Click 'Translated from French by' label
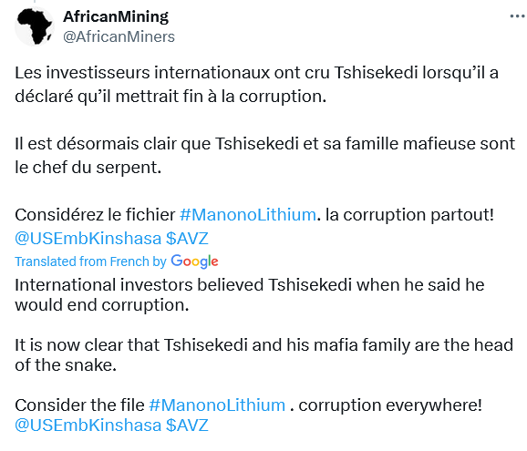The height and width of the screenshot is (451, 527). (x=90, y=261)
